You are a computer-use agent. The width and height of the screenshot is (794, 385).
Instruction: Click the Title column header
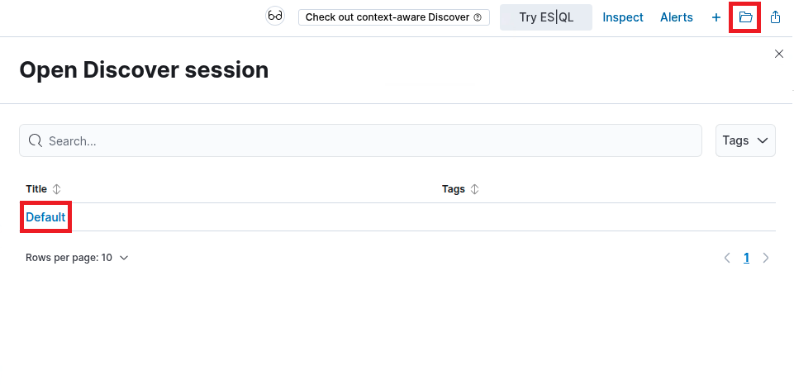click(x=36, y=189)
